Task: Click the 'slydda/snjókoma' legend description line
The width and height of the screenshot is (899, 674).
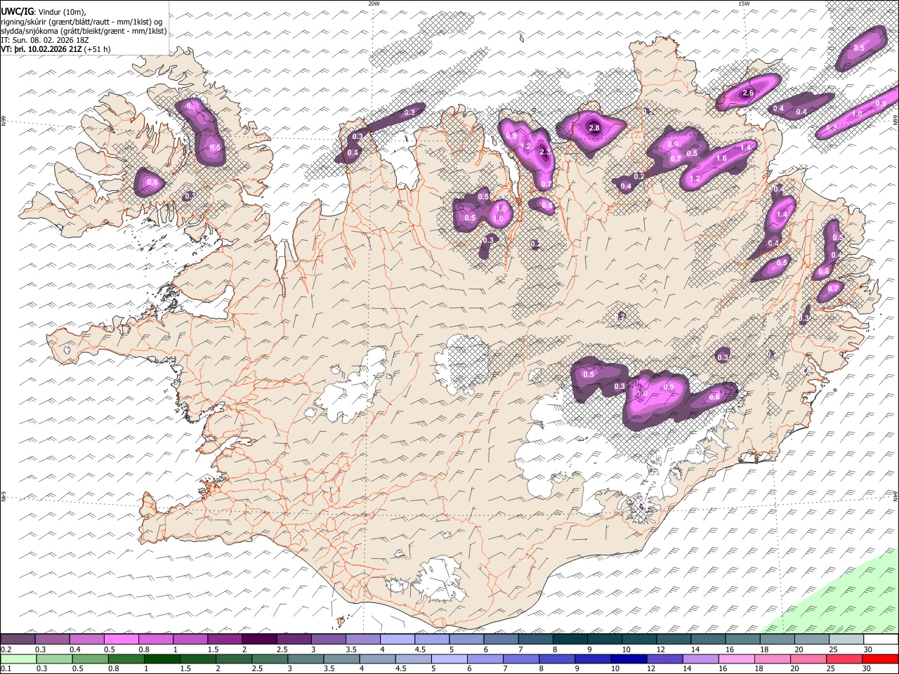Action: (84, 31)
